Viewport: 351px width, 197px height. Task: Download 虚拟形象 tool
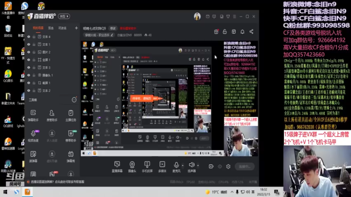coord(52,156)
